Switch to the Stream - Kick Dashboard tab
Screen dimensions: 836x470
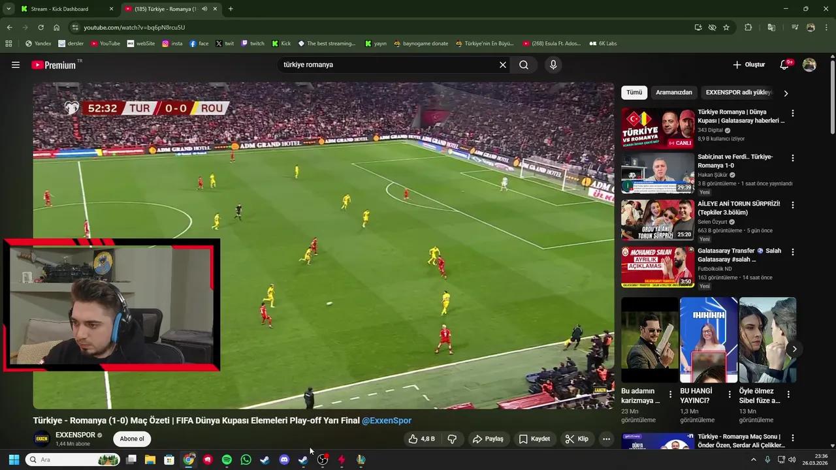(x=59, y=8)
